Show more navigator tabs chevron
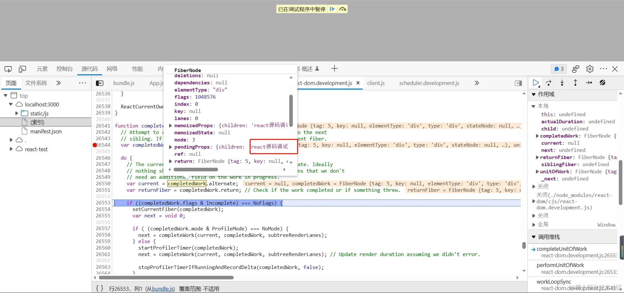 click(58, 83)
